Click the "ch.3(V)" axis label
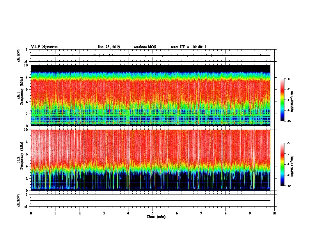Viewport: 309px width, 239px height. tap(18, 200)
